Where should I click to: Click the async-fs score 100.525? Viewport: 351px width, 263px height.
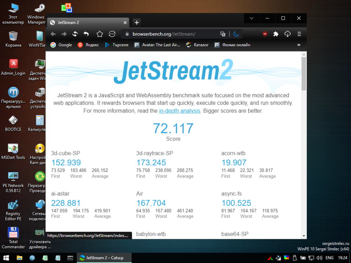[236, 203]
